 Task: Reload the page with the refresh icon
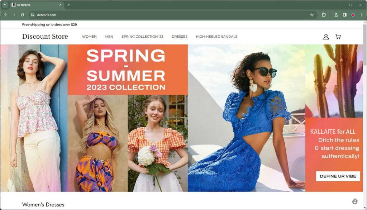[x=23, y=15]
